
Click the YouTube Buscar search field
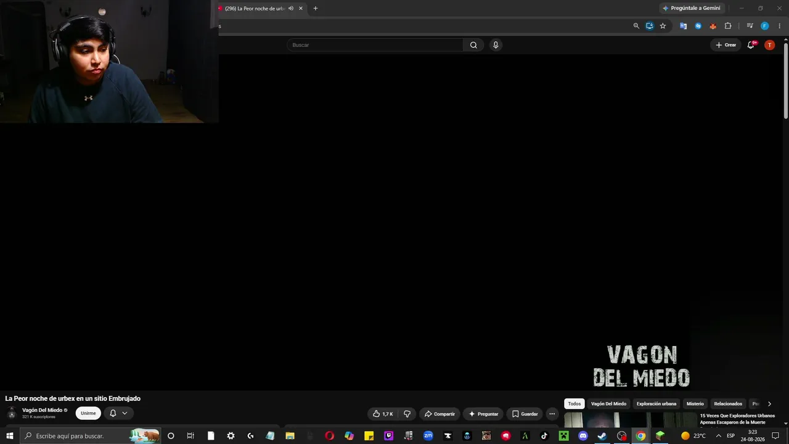[x=375, y=45]
